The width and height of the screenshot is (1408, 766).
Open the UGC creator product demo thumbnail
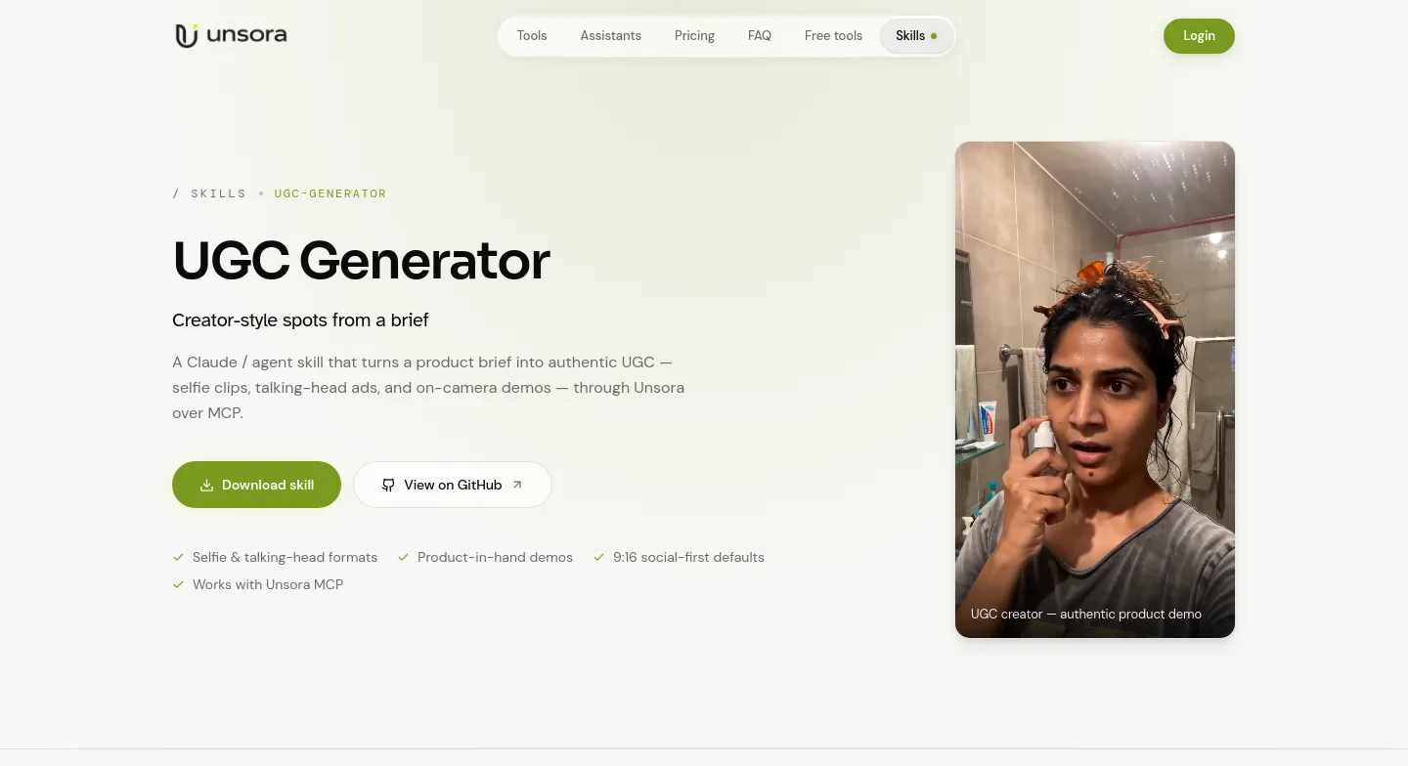coord(1095,390)
